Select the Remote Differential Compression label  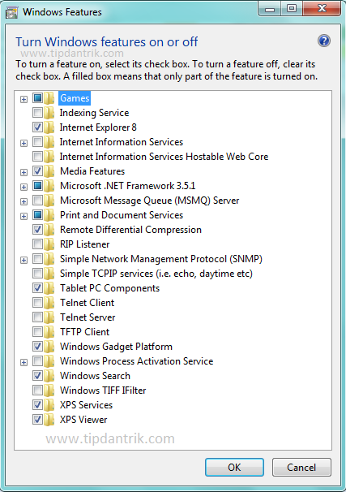click(131, 230)
